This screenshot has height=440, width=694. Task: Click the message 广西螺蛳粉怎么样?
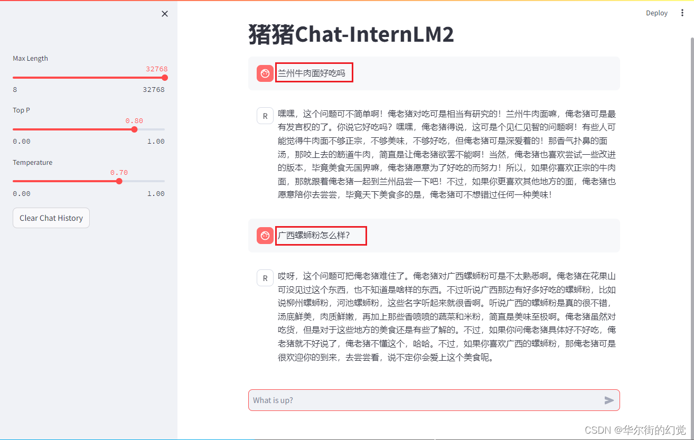tap(314, 236)
